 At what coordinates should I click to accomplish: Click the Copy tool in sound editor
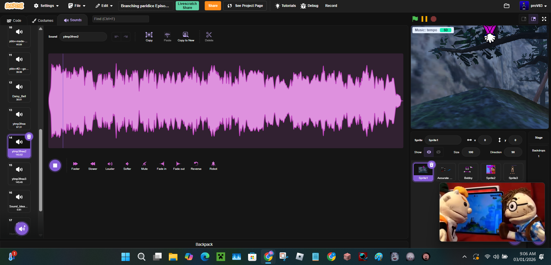coord(149,37)
